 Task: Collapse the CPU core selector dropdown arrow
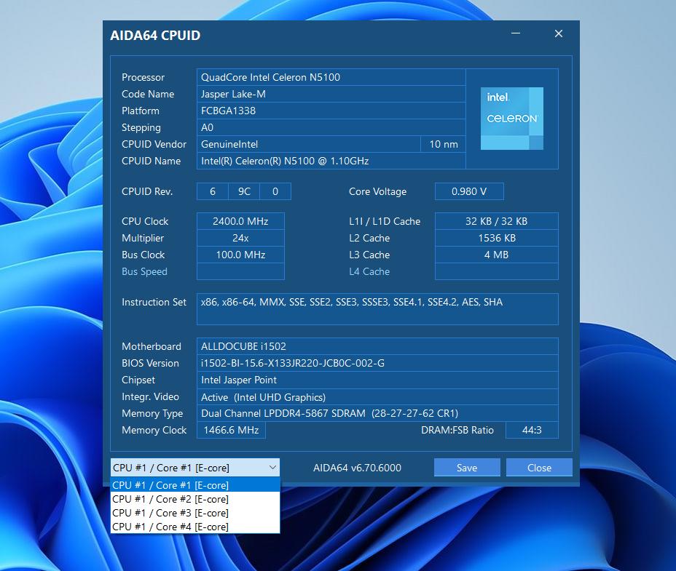coord(272,468)
